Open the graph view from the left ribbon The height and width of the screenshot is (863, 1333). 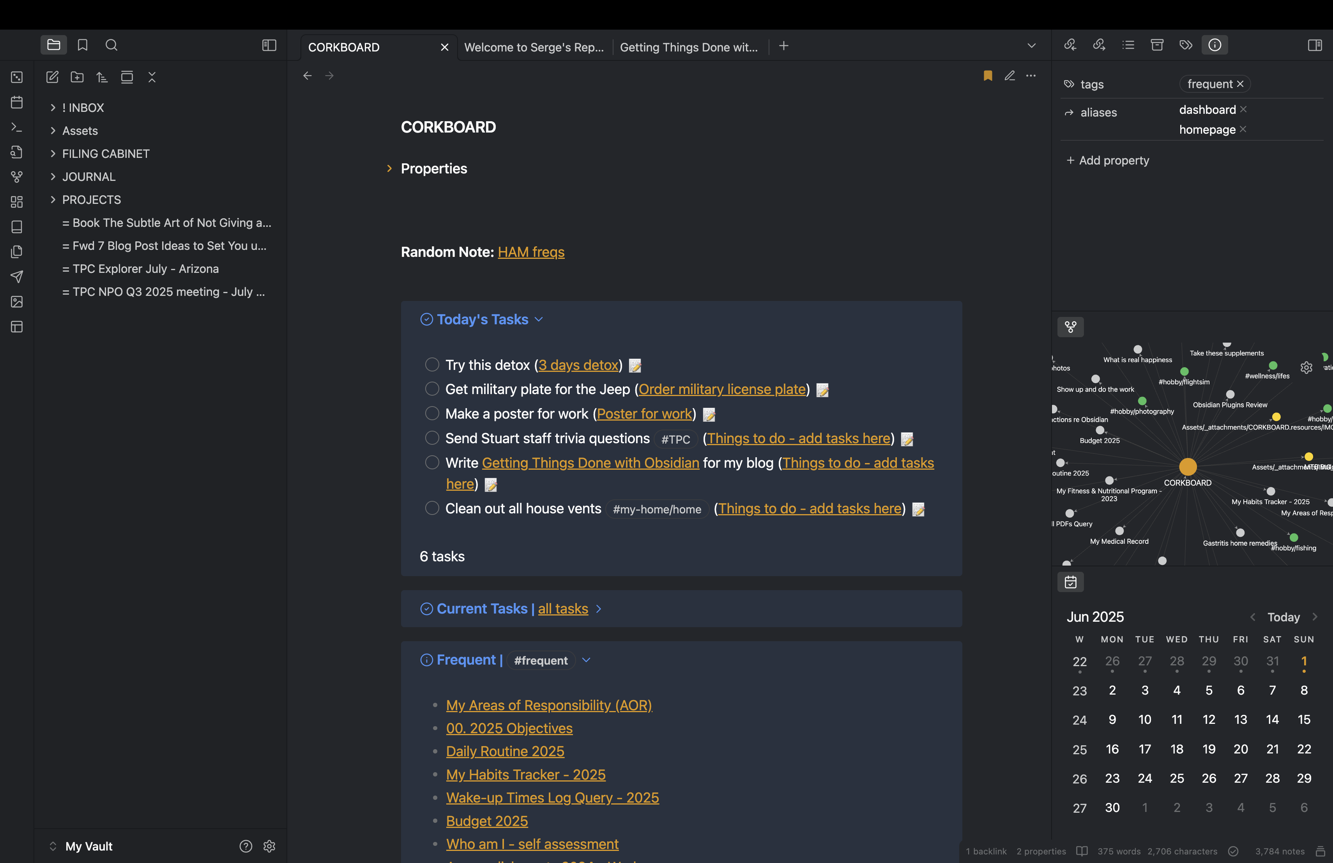tap(16, 177)
